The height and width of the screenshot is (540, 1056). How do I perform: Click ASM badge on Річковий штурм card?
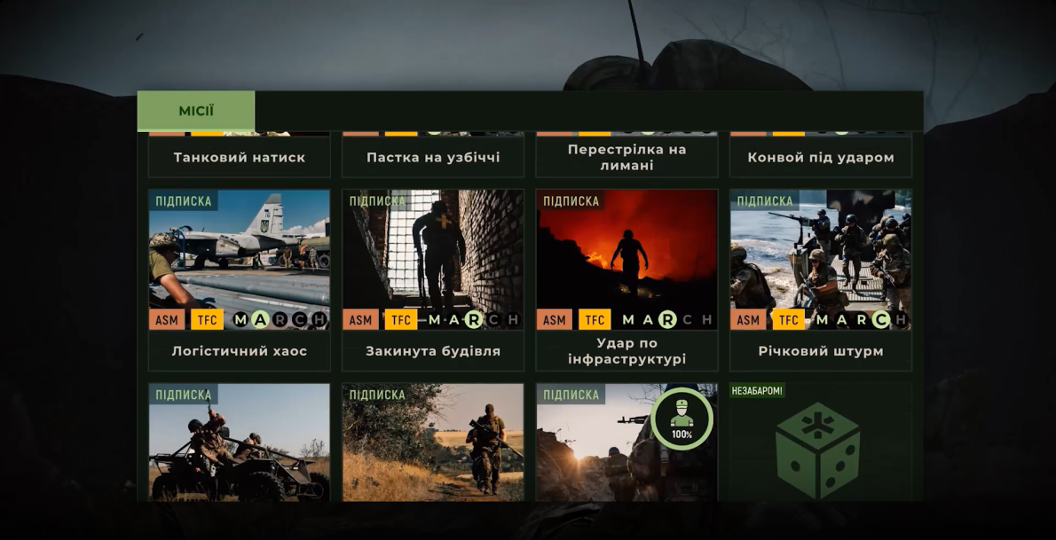pos(748,319)
